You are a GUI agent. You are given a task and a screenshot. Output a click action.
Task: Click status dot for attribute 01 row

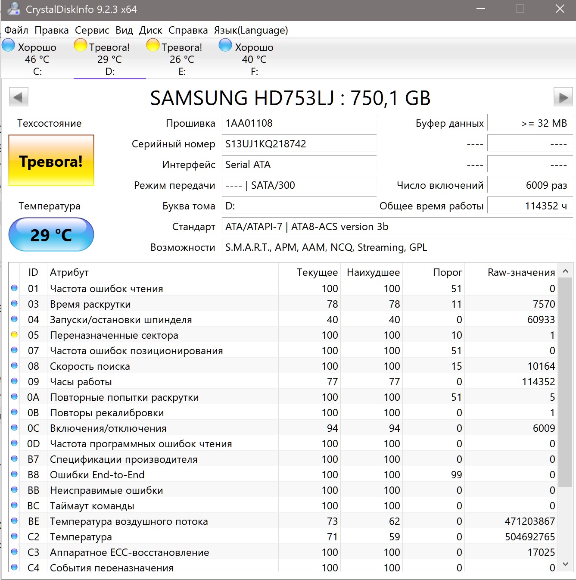click(14, 288)
